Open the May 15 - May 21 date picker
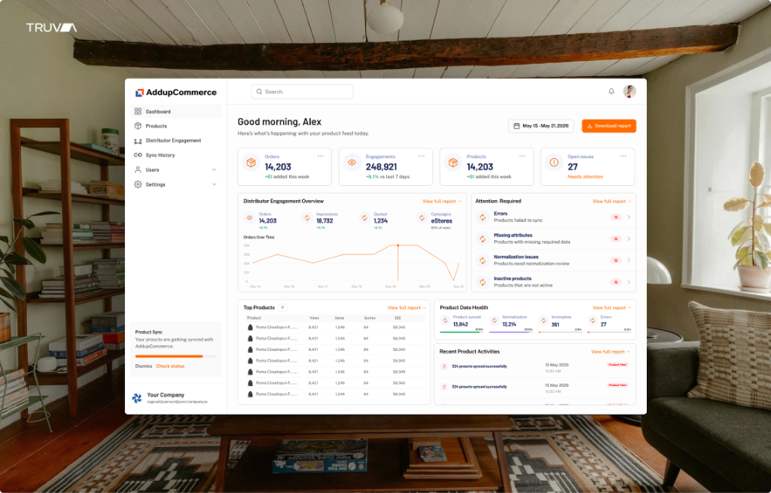Screen dimensions: 771x493 [541, 126]
